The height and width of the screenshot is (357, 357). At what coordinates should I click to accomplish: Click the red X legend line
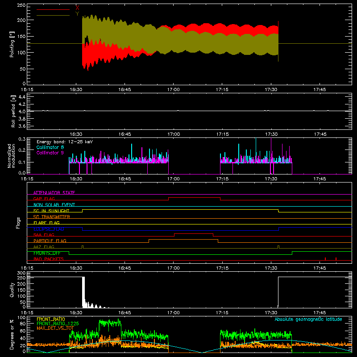(53, 9)
